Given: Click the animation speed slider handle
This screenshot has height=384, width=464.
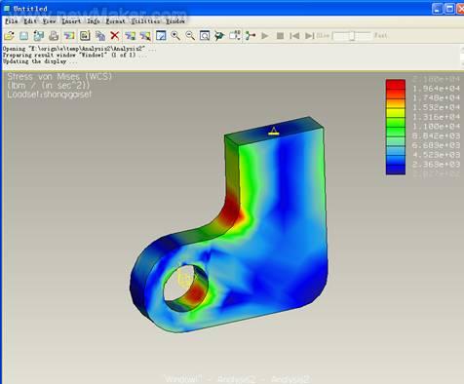Looking at the screenshot, I should click(x=352, y=36).
